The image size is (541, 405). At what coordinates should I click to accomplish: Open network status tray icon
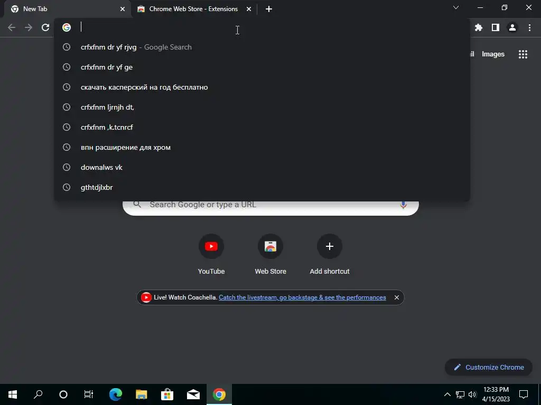pos(460,394)
